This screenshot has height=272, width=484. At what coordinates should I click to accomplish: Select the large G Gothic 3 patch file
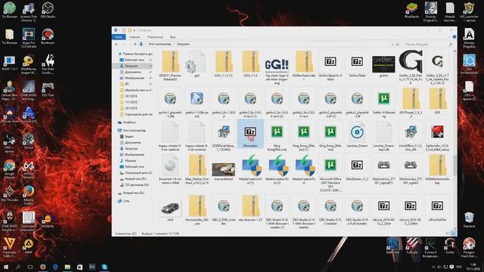point(411,67)
